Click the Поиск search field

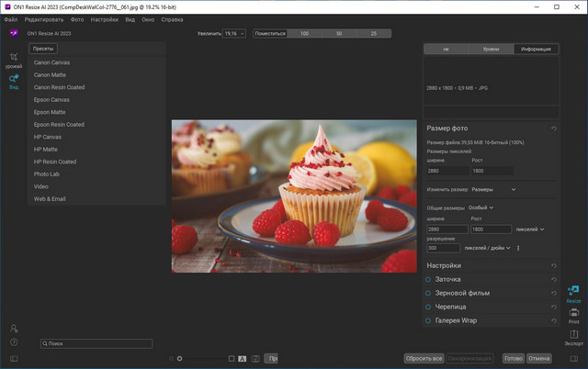[x=96, y=342]
